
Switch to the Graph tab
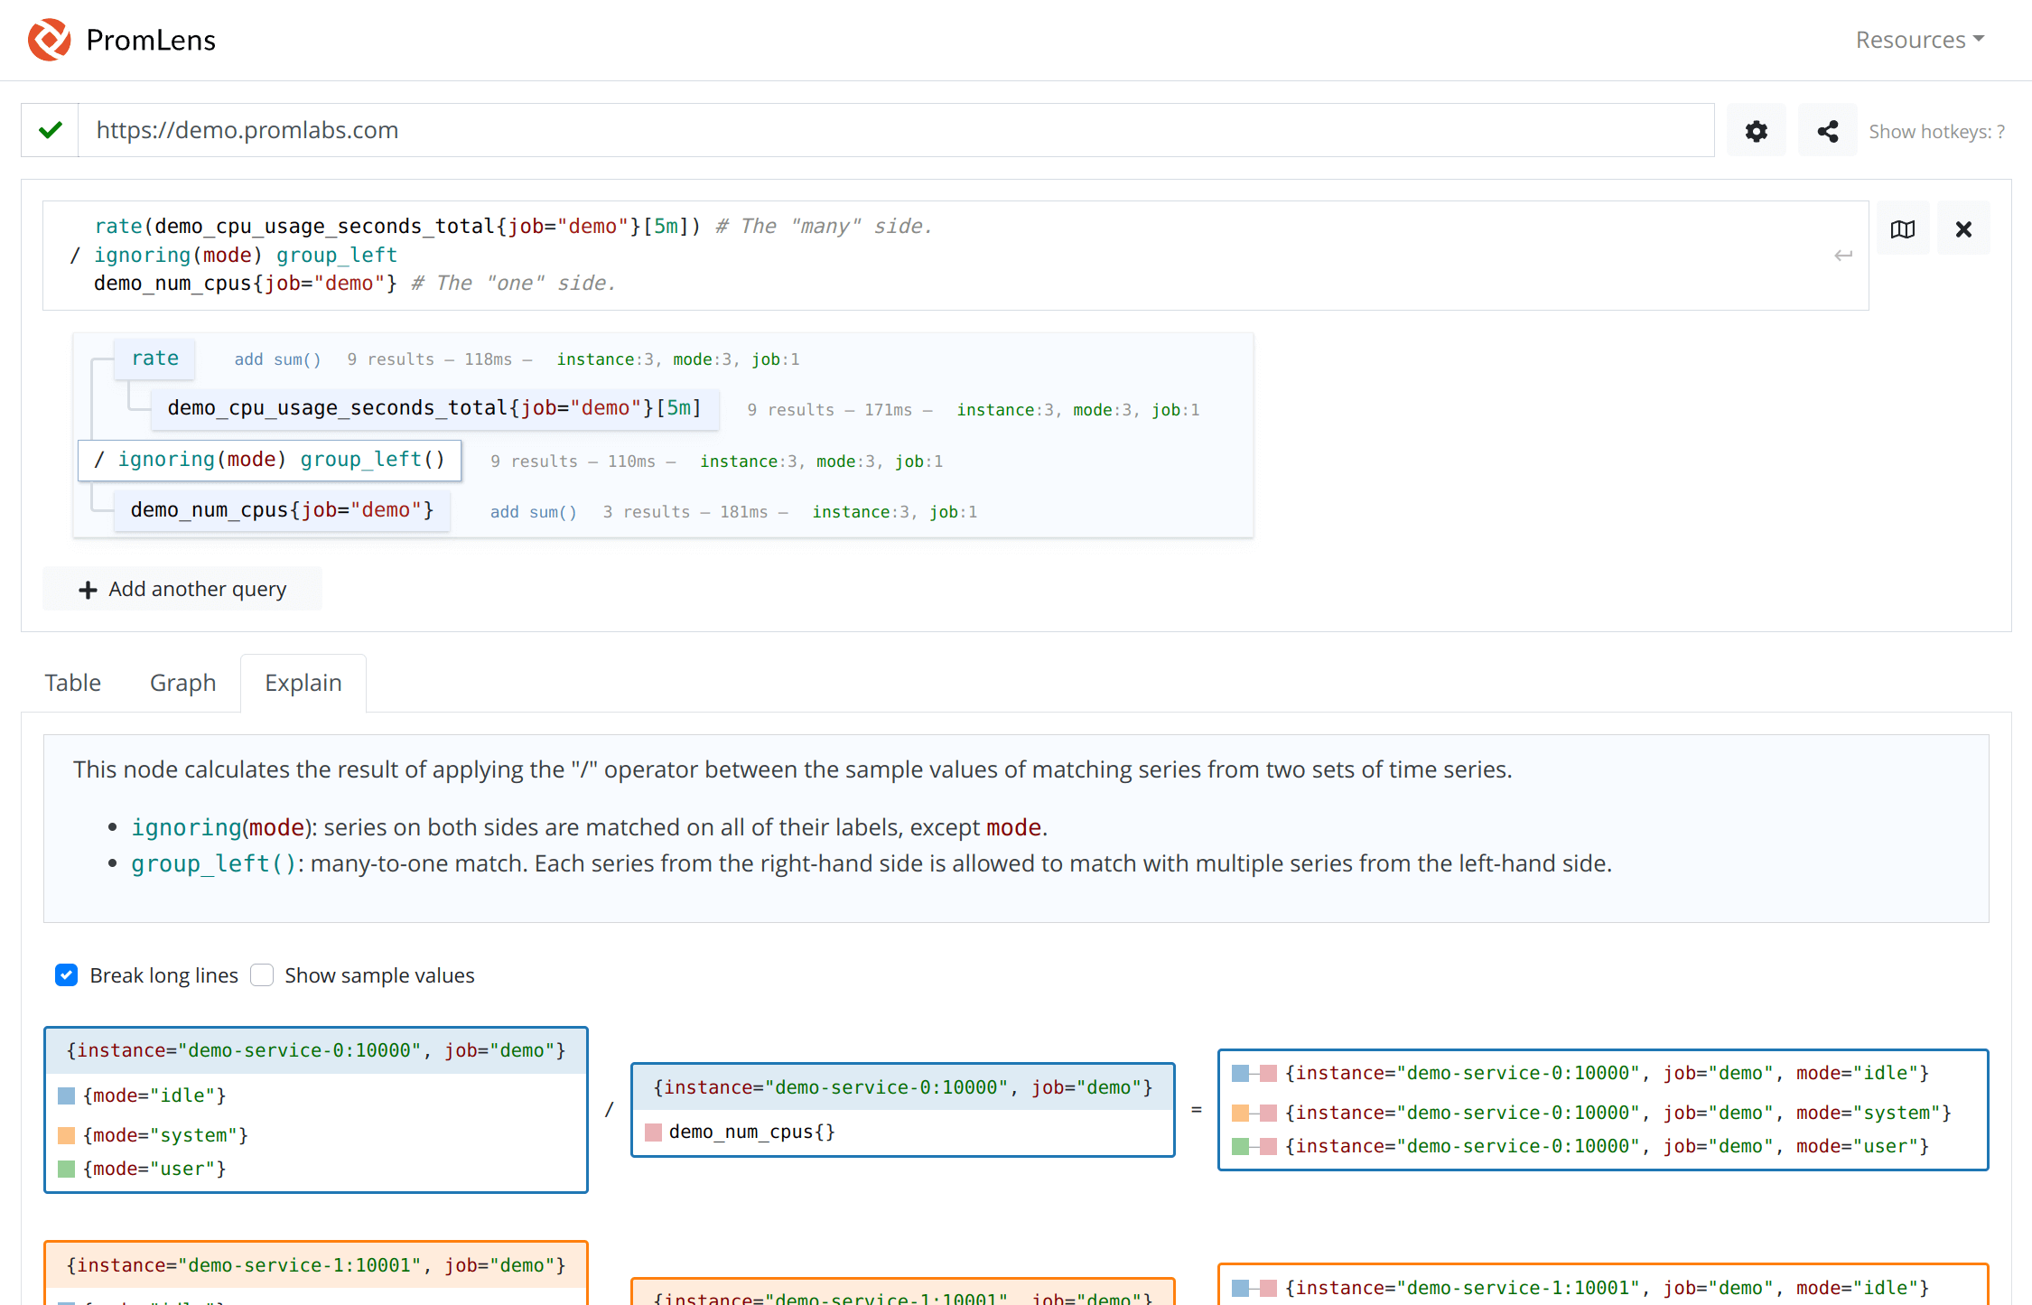click(182, 683)
